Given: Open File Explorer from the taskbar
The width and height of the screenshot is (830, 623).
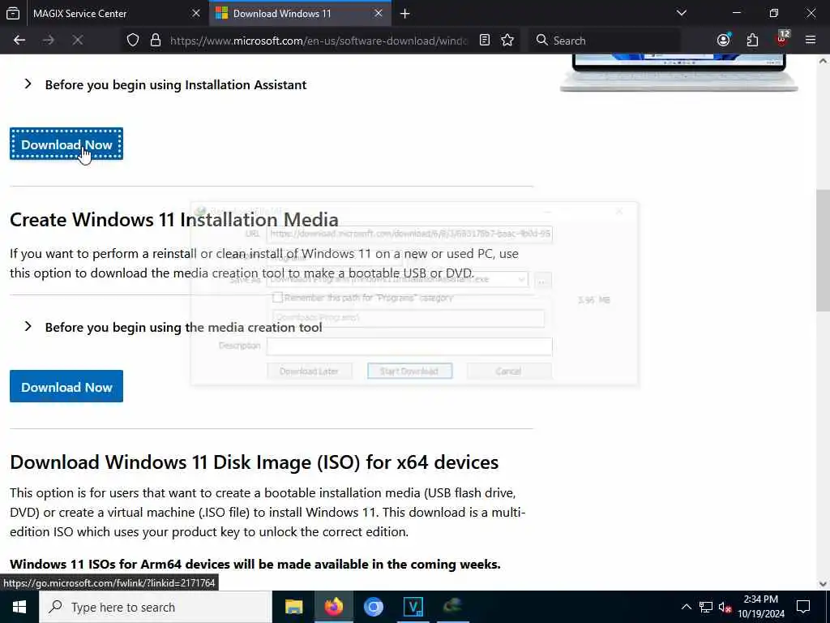Looking at the screenshot, I should click(293, 607).
